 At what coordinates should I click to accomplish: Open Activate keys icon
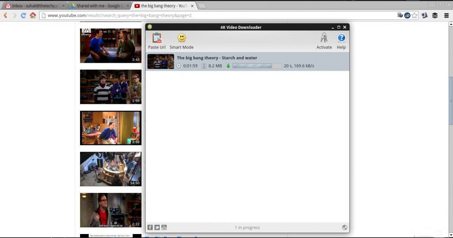pyautogui.click(x=324, y=38)
